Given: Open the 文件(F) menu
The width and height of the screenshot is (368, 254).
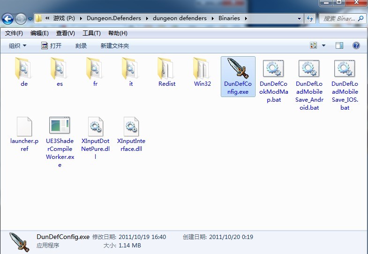Looking at the screenshot, I should coord(14,33).
